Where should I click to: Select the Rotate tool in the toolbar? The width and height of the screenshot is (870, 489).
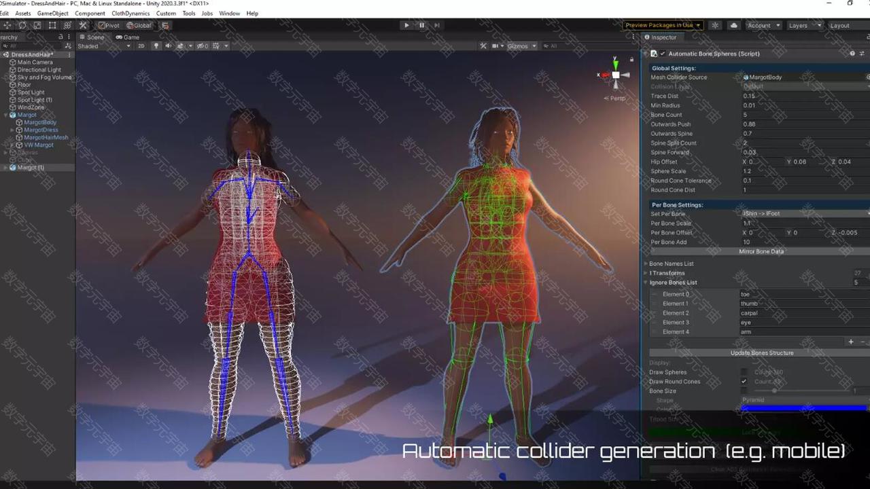(22, 25)
